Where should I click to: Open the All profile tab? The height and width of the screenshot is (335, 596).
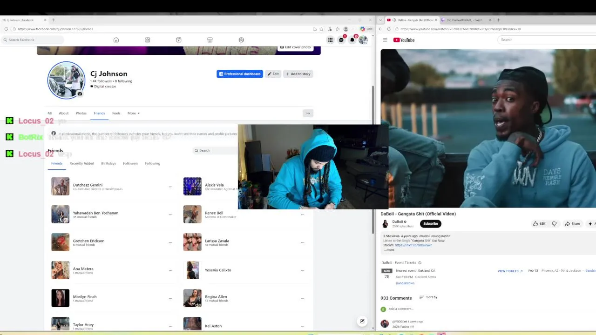pos(49,113)
